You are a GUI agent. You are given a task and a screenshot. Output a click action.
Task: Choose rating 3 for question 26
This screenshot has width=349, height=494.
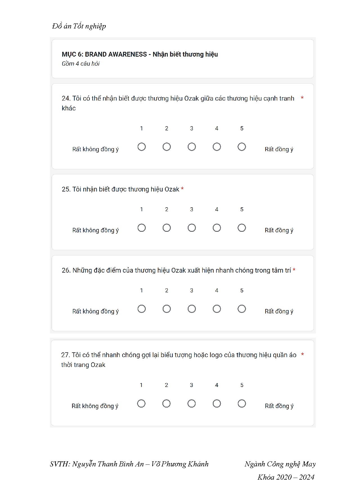[192, 309]
